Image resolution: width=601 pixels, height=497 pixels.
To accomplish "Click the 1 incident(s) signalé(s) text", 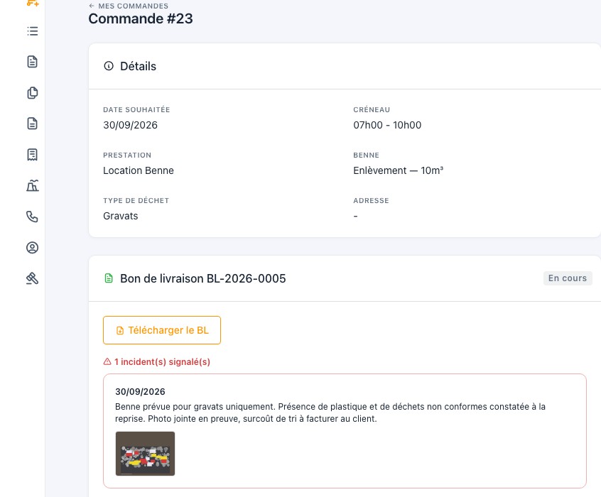I will point(162,361).
